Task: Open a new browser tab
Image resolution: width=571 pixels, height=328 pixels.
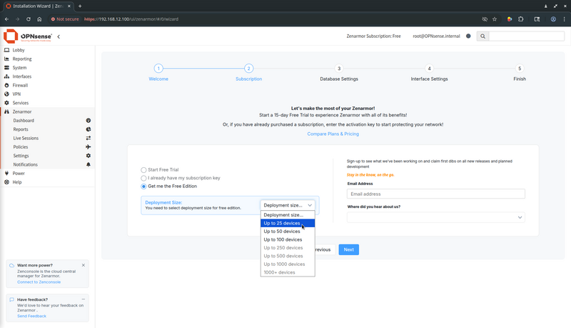Action: coord(80,6)
